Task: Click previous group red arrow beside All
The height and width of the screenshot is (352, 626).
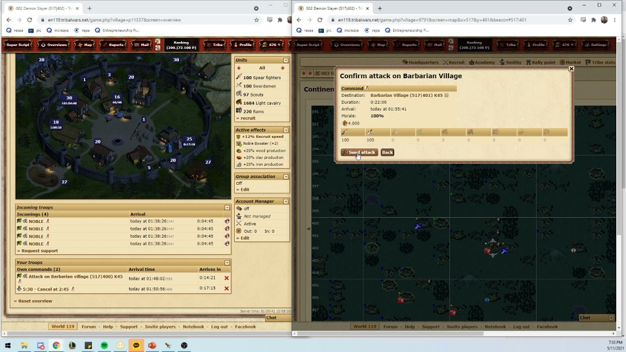Action: [x=239, y=68]
